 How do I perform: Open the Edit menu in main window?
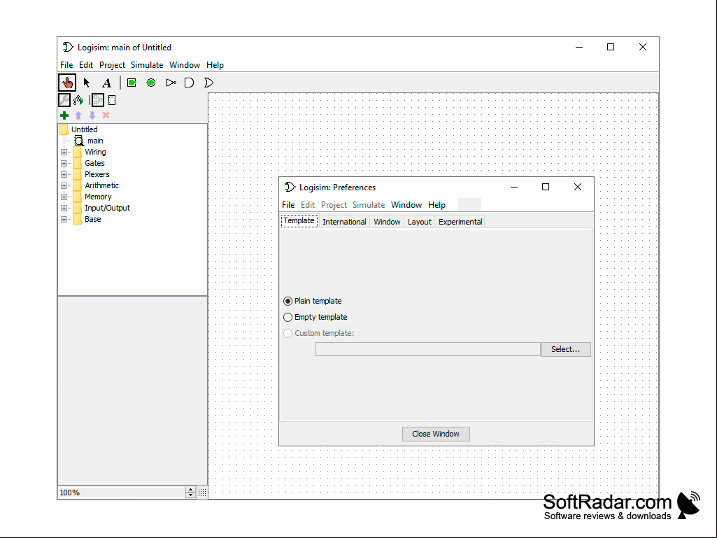[86, 65]
